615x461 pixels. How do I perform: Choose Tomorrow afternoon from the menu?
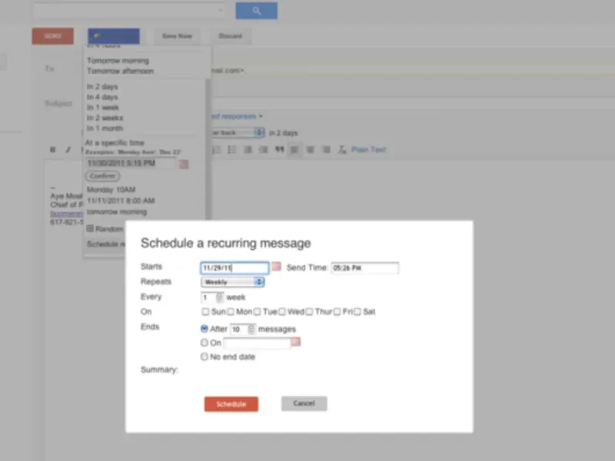coord(121,71)
